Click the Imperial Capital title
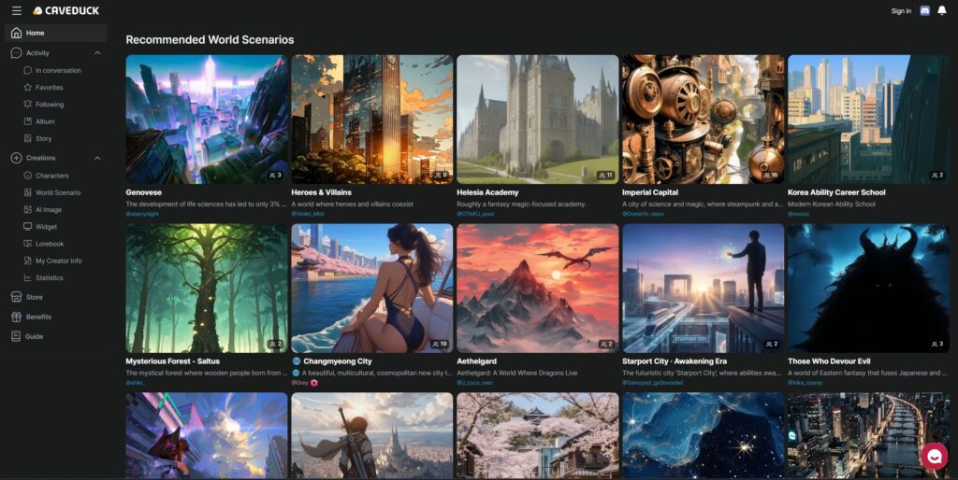 tap(649, 192)
